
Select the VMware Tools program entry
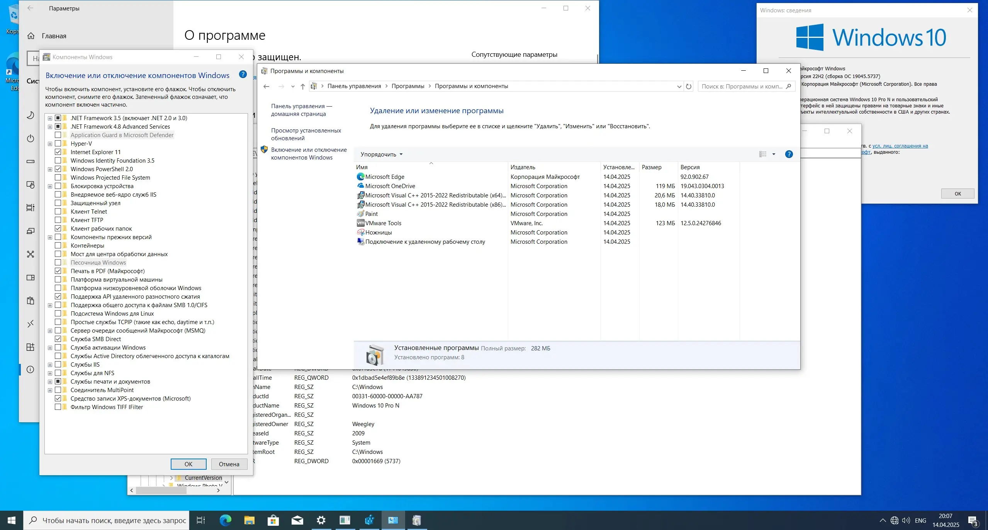[x=383, y=223]
